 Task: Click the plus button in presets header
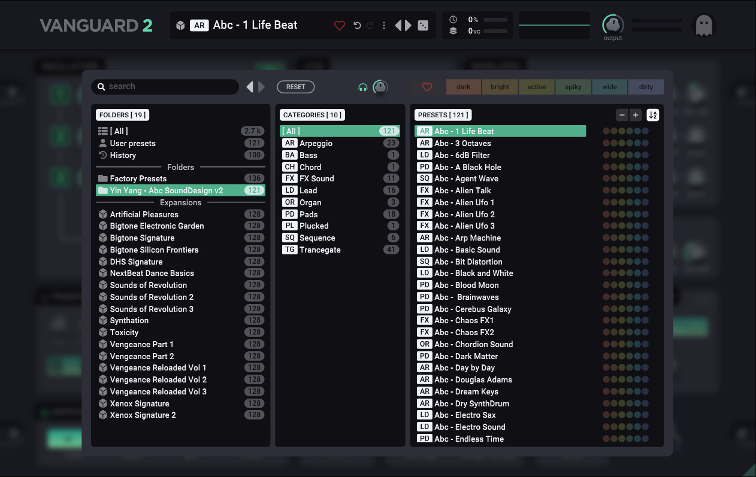pos(636,115)
